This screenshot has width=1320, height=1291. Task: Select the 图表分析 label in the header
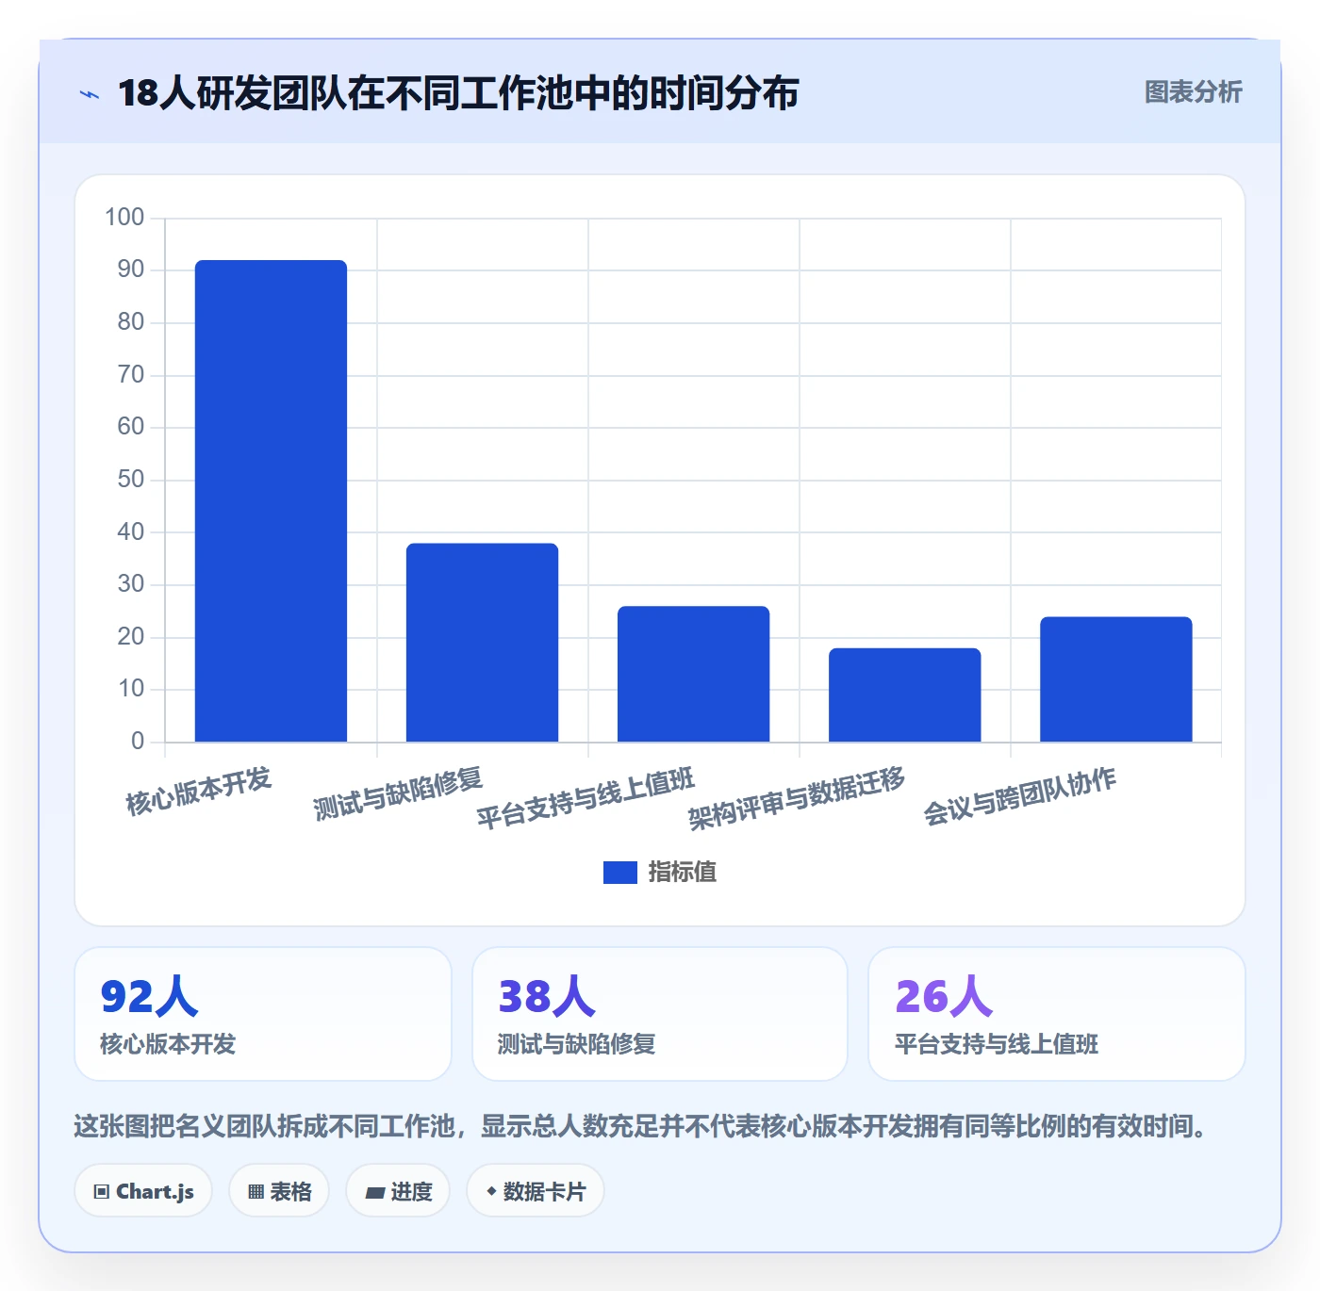pos(1193,91)
